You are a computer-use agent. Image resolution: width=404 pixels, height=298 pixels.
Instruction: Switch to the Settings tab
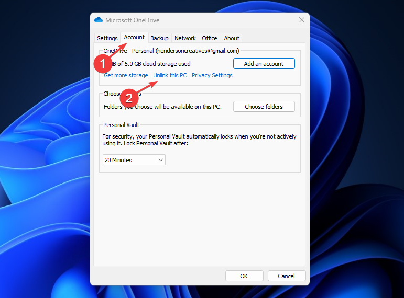click(107, 38)
